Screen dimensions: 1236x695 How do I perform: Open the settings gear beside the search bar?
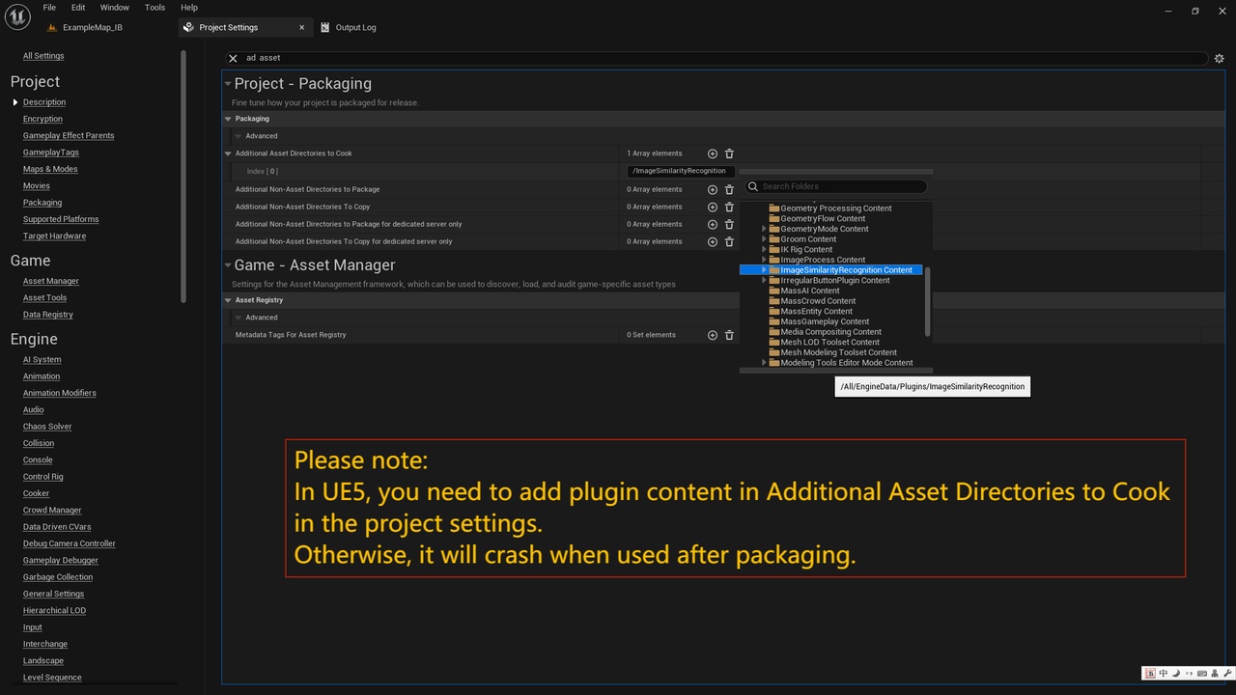[x=1219, y=58]
